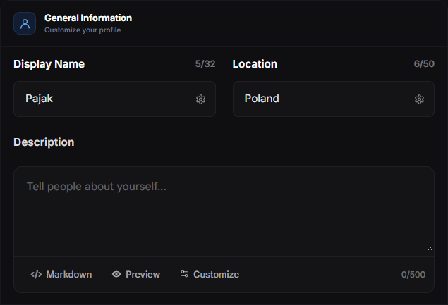Screen dimensions: 448x305
Task: Click the Markdown code brackets icon
Action: point(36,275)
